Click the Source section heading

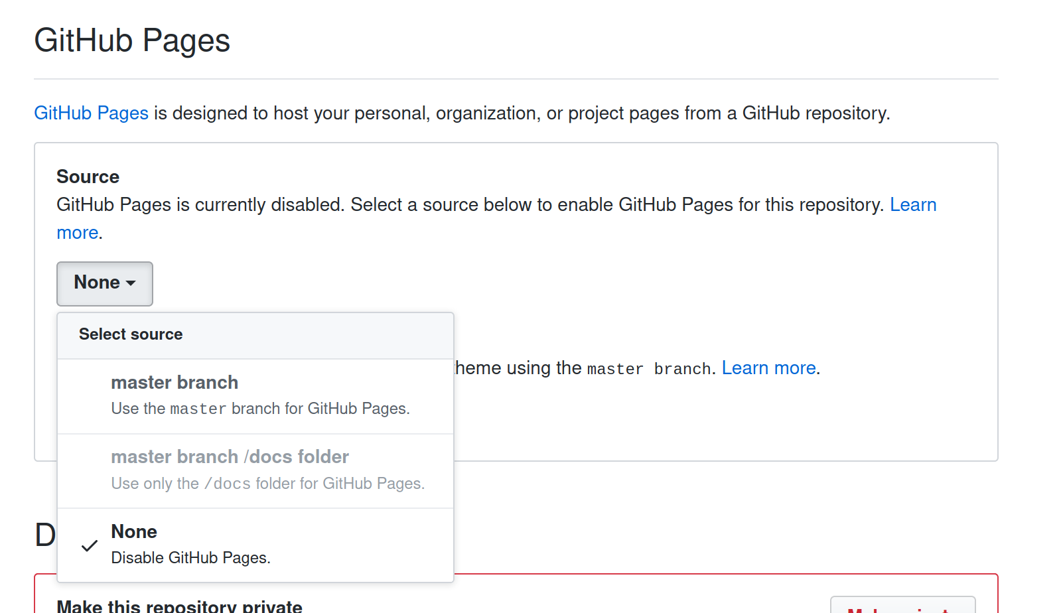(x=88, y=176)
